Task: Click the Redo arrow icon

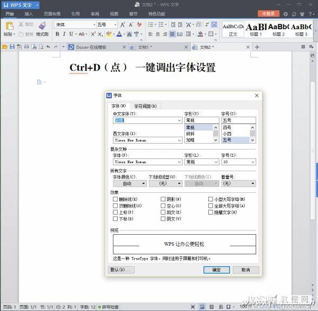Action: click(56, 47)
